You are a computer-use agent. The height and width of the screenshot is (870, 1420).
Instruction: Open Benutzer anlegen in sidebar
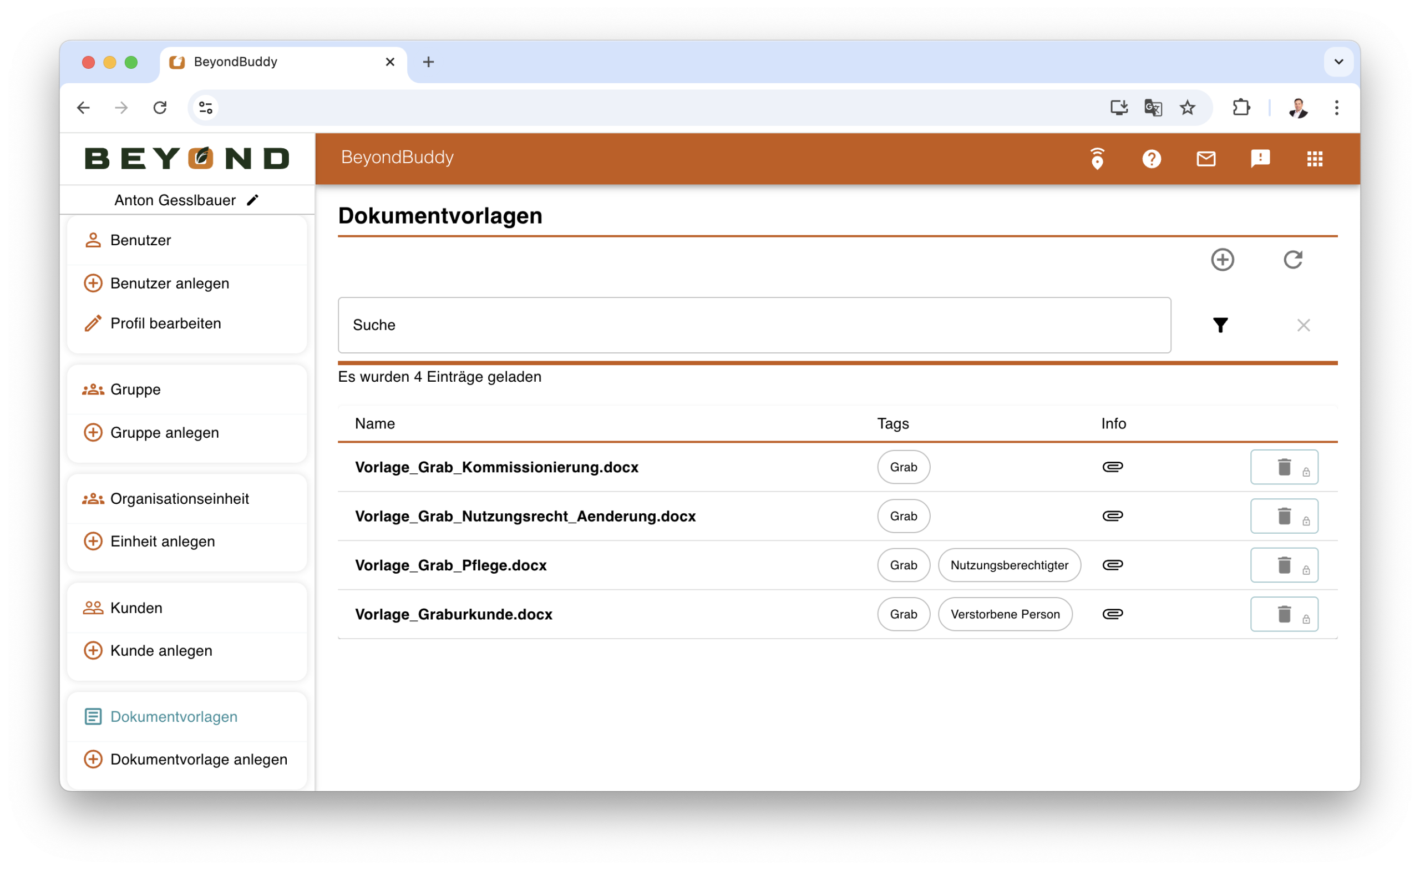pos(169,283)
